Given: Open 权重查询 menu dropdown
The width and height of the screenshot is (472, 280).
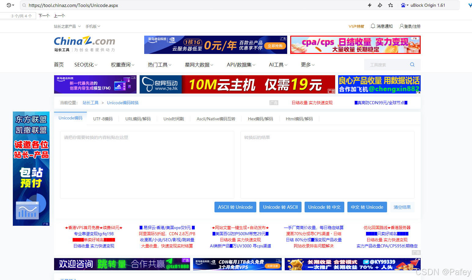Looking at the screenshot, I should 123,65.
